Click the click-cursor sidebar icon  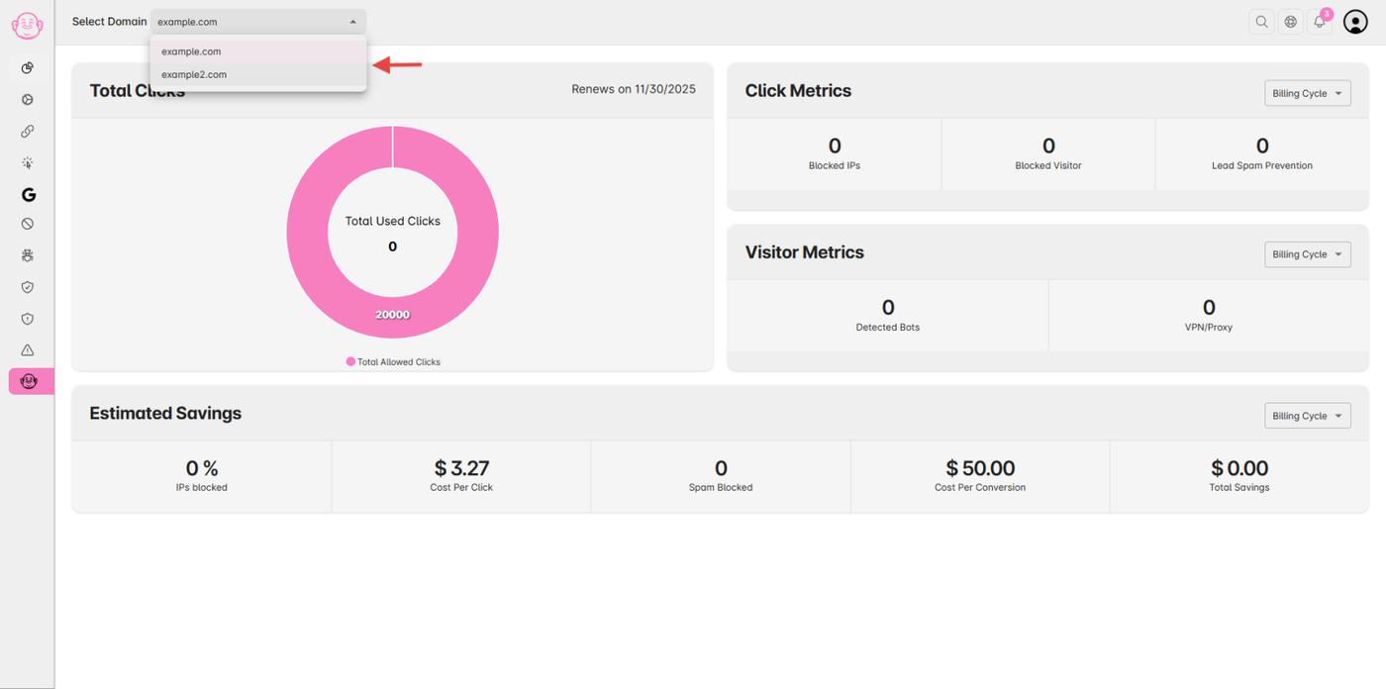(28, 163)
